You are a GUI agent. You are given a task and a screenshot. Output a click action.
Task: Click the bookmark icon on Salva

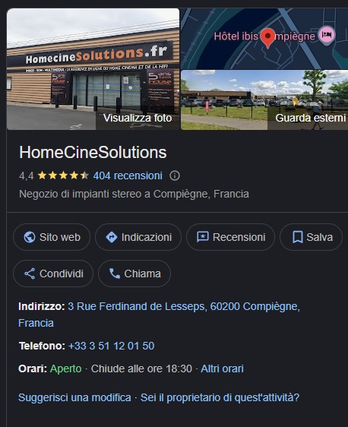(298, 237)
